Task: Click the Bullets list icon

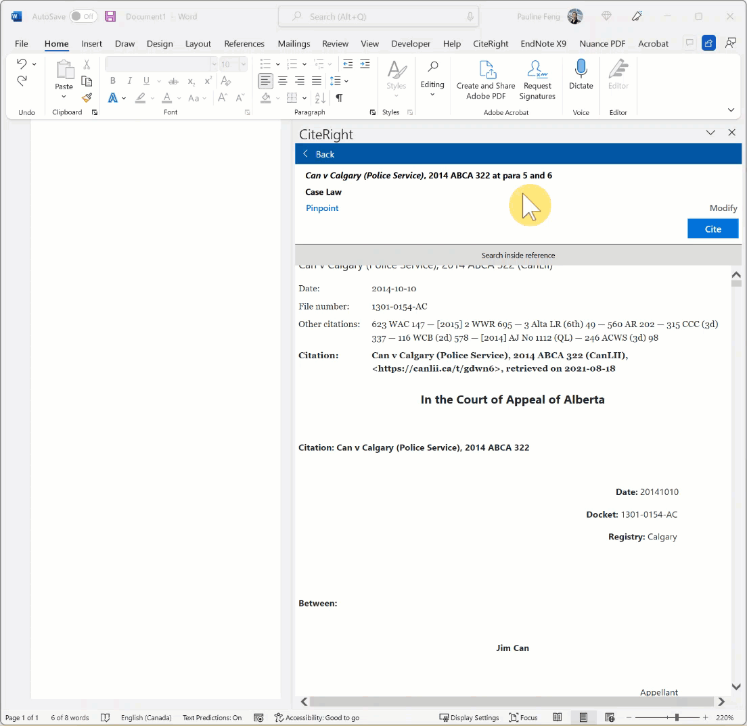Action: pyautogui.click(x=265, y=64)
